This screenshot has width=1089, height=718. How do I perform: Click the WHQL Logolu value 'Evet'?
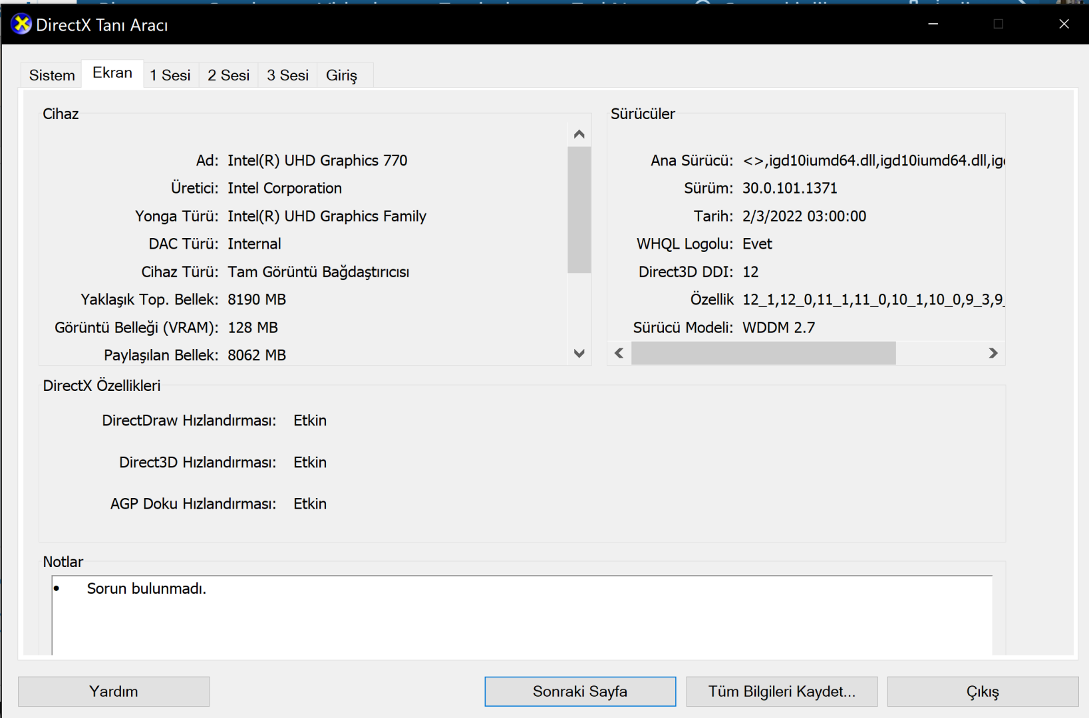pos(757,244)
